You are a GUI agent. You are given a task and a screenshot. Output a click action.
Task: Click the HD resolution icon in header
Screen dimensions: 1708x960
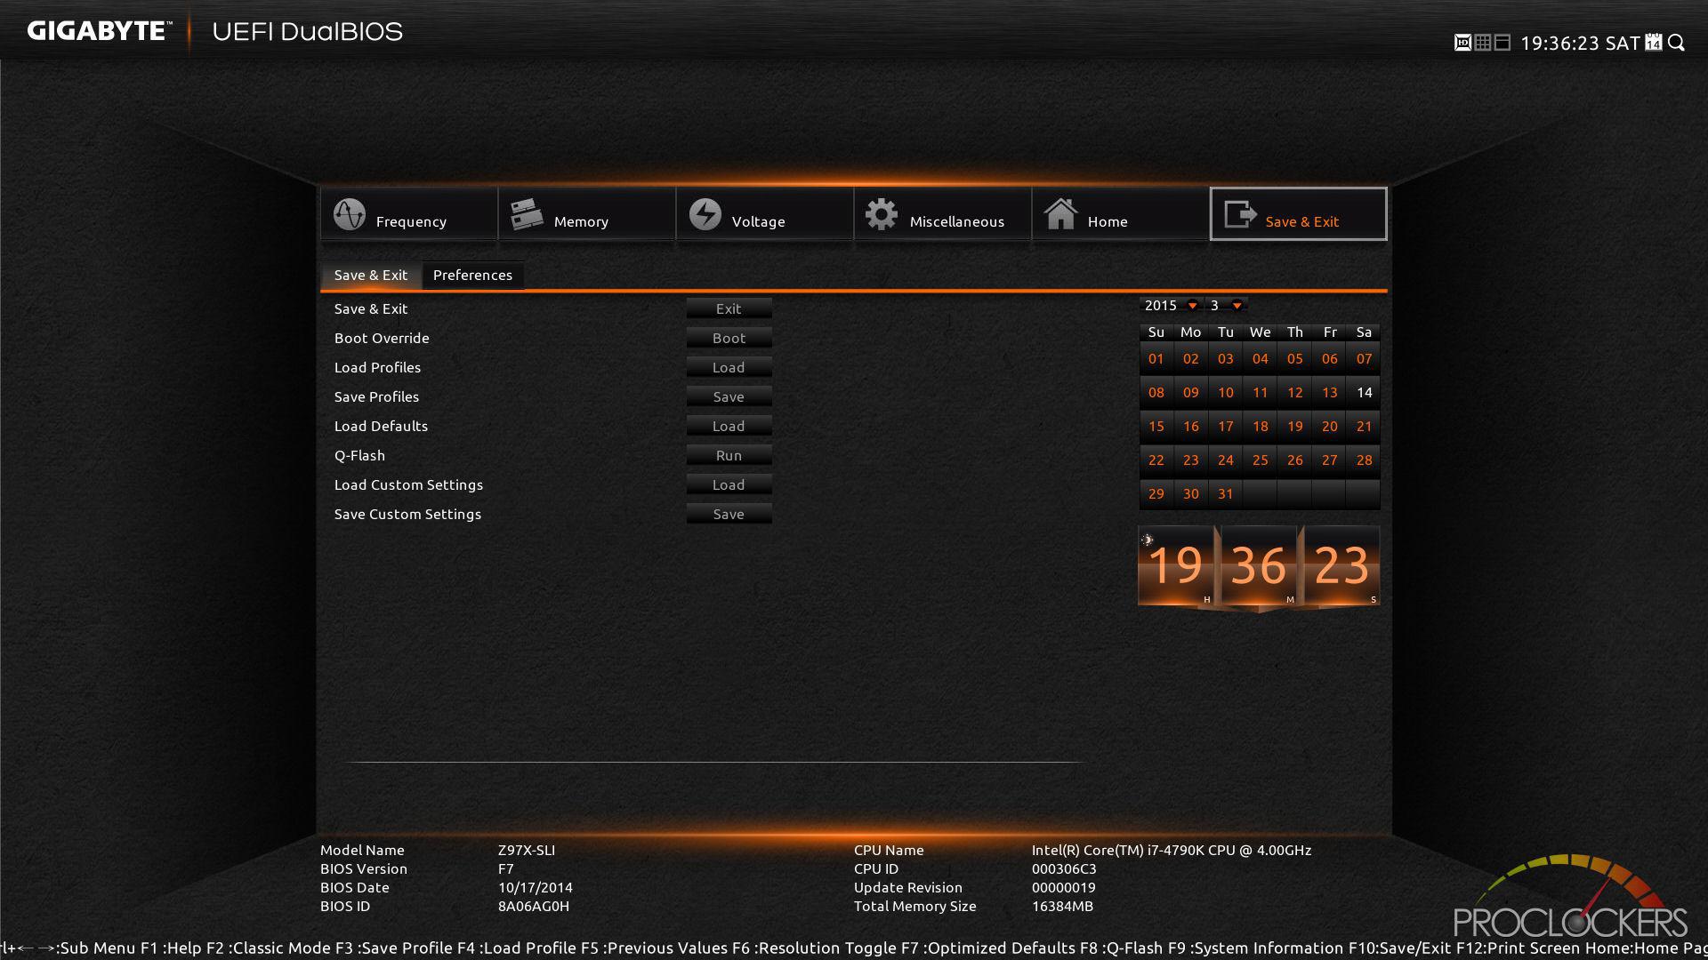click(x=1462, y=43)
